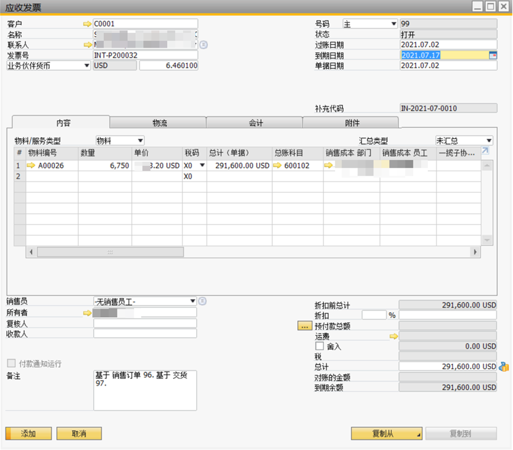Open tax code X0 dropdown in row 1
The width and height of the screenshot is (513, 450).
tap(202, 165)
